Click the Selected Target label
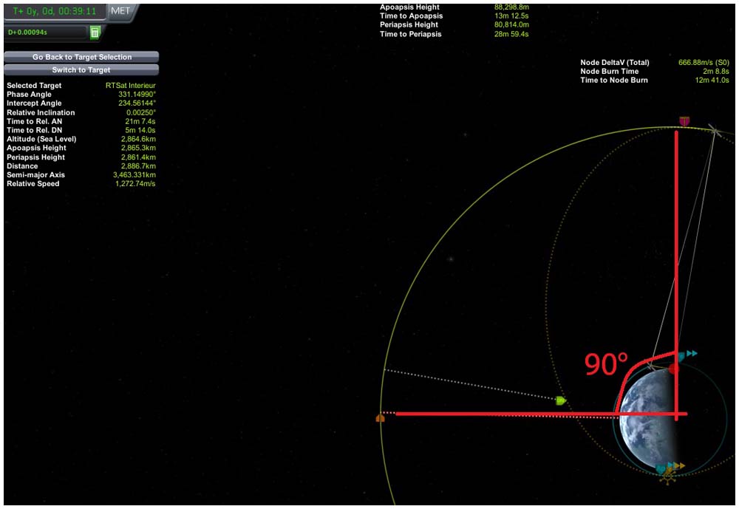739x509 pixels. click(x=34, y=85)
